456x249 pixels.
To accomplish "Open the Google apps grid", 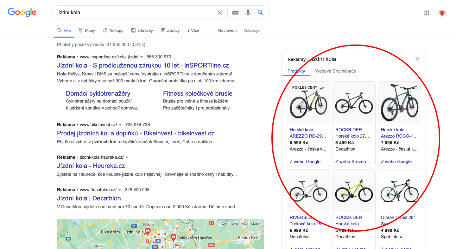I will 427,13.
